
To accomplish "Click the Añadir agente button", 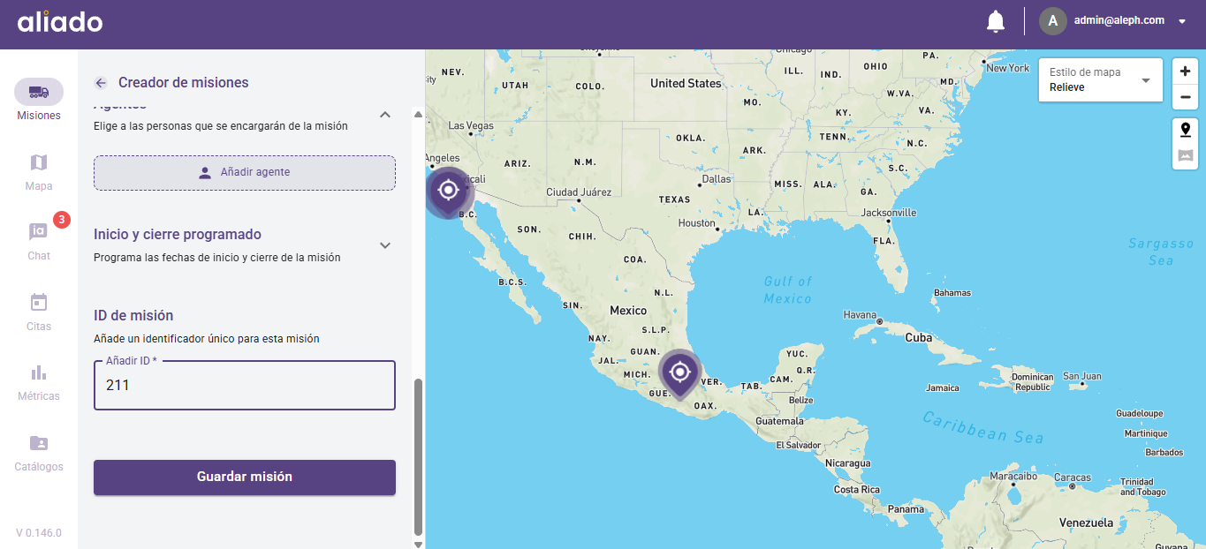I will click(245, 173).
